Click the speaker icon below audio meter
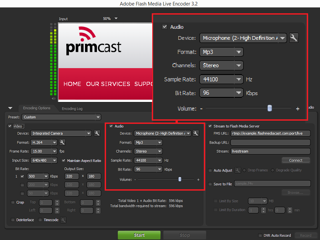 pyautogui.click(x=53, y=99)
